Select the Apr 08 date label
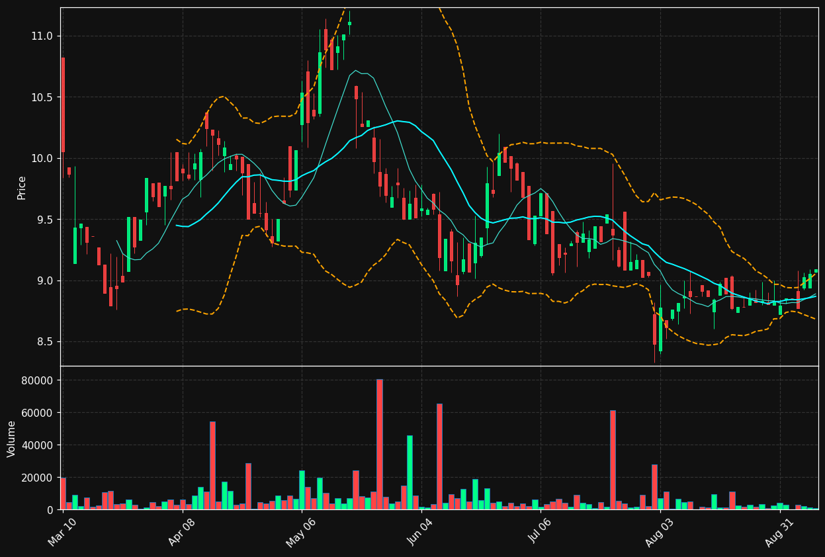Viewport: 825px width, 557px height. pos(181,532)
